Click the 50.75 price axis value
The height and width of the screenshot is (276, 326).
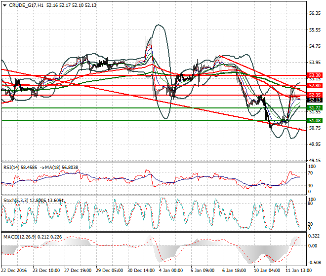pos(315,128)
